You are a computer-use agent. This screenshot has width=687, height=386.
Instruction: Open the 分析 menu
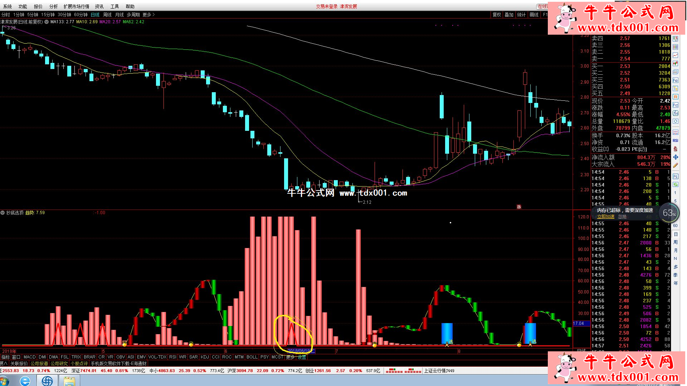53,6
